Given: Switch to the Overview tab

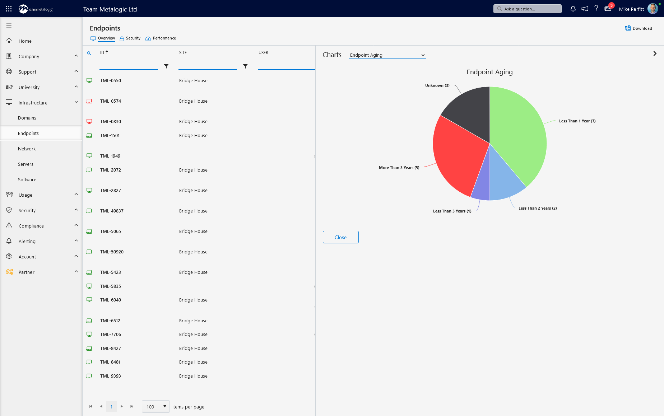Looking at the screenshot, I should tap(103, 38).
